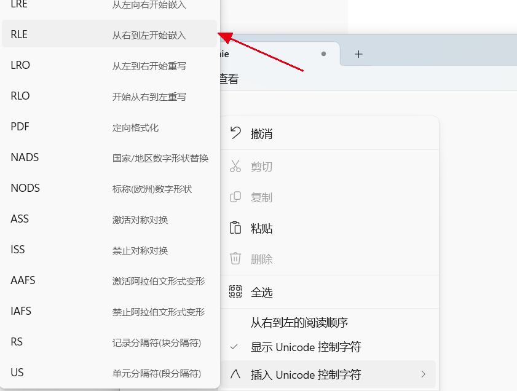Click the Paste (粘贴) clipboard icon
Image resolution: width=517 pixels, height=391 pixels.
[235, 228]
